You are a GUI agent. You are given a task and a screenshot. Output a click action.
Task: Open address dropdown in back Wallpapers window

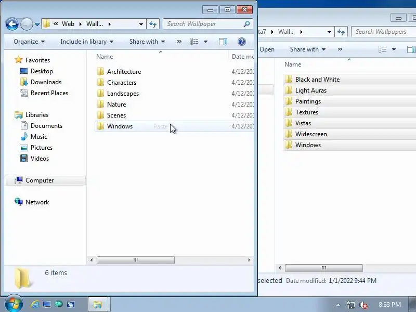(329, 32)
